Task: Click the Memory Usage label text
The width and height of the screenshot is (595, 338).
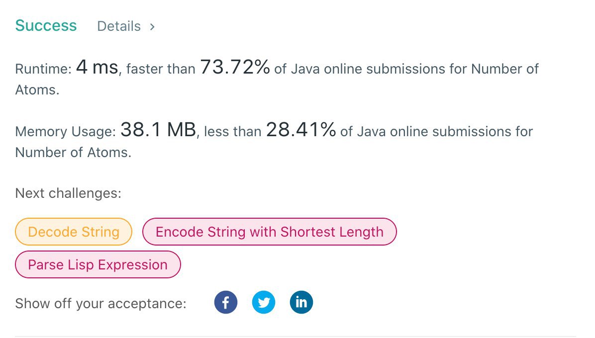Action: click(x=66, y=132)
